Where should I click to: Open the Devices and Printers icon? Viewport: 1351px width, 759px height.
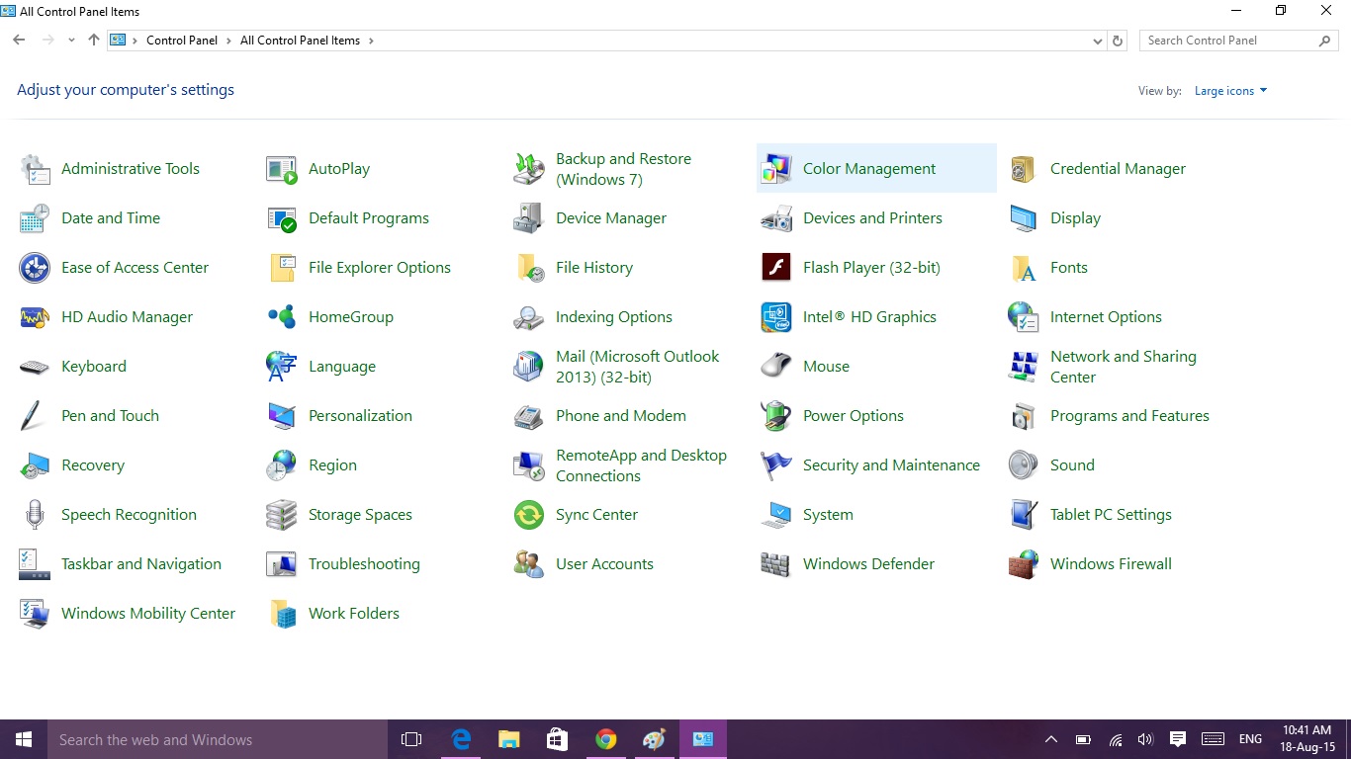[776, 218]
